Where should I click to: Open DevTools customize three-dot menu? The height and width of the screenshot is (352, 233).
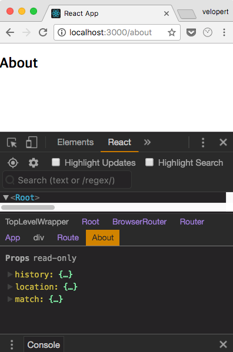click(x=203, y=142)
